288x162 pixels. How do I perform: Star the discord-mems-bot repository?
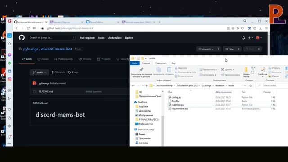tap(229, 49)
